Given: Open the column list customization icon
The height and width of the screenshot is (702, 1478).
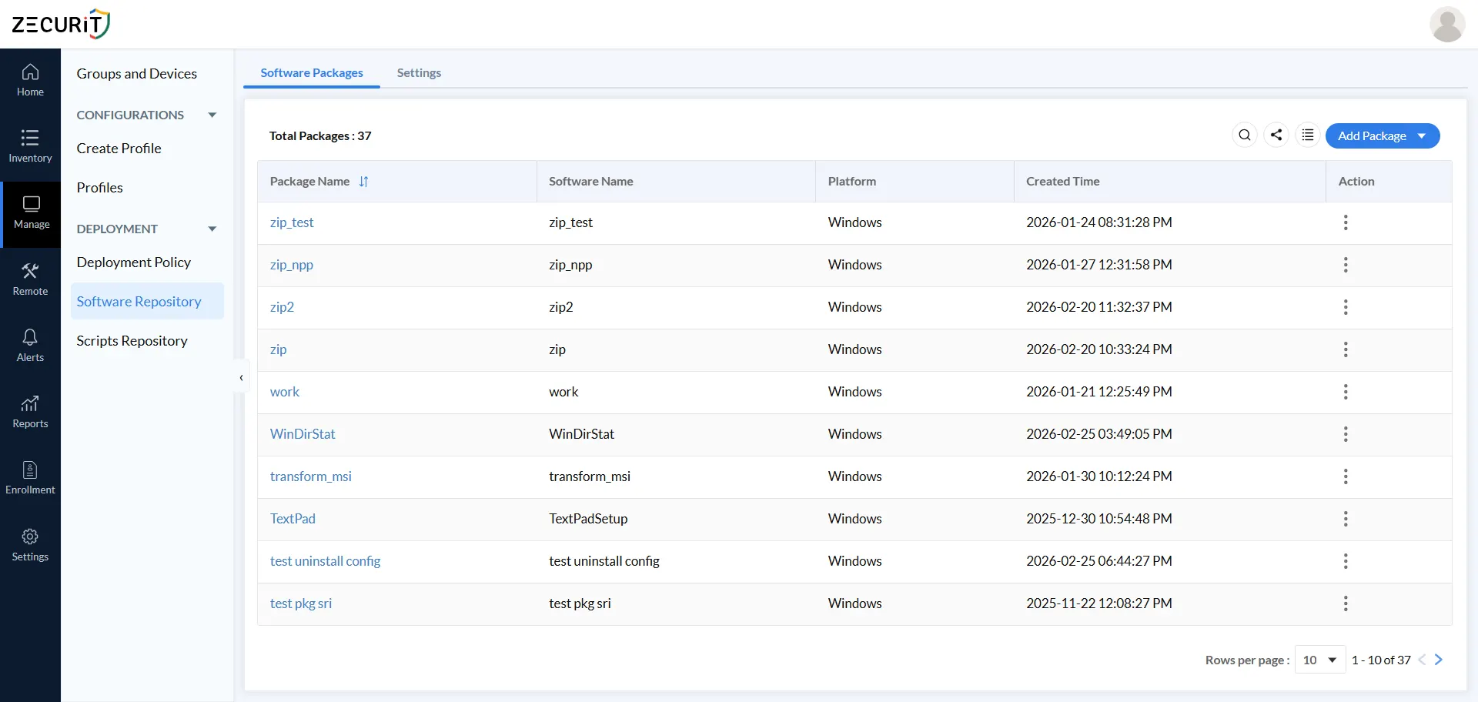Looking at the screenshot, I should 1309,135.
